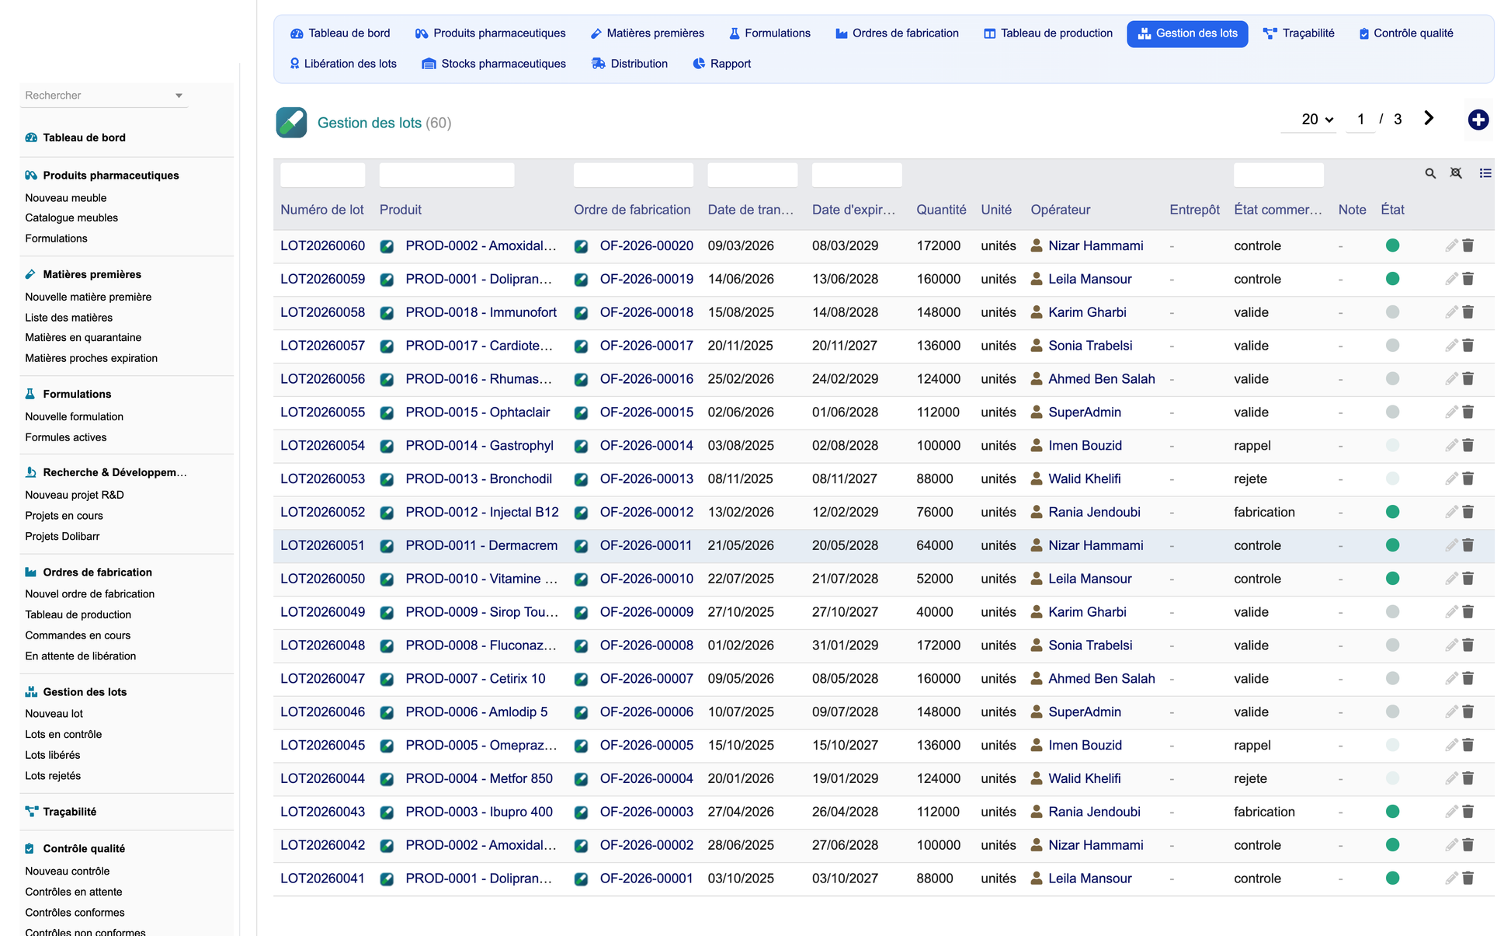Screen dimensions: 1511x936
Task: Click the État commercial filter field
Action: [x=1278, y=175]
